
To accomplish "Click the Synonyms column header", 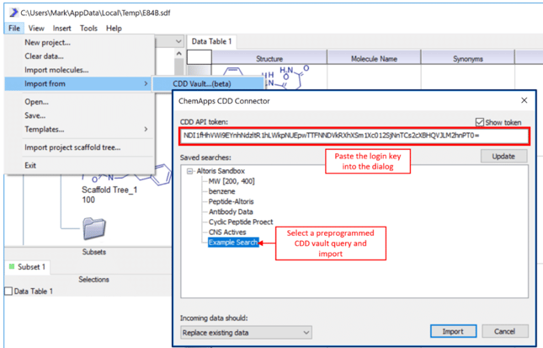I will [x=468, y=59].
